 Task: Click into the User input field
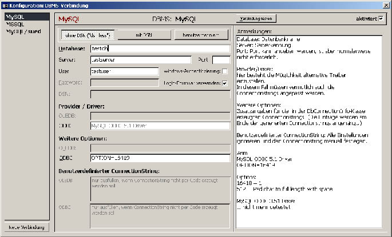[x=124, y=71]
